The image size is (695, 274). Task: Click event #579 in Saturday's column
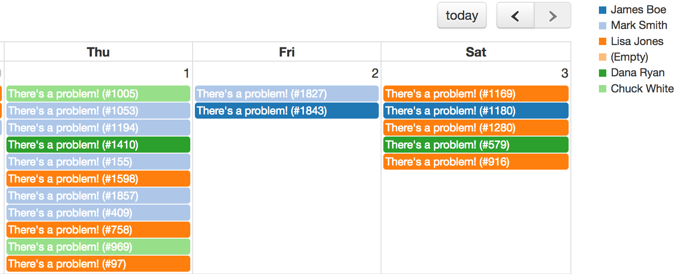click(476, 144)
